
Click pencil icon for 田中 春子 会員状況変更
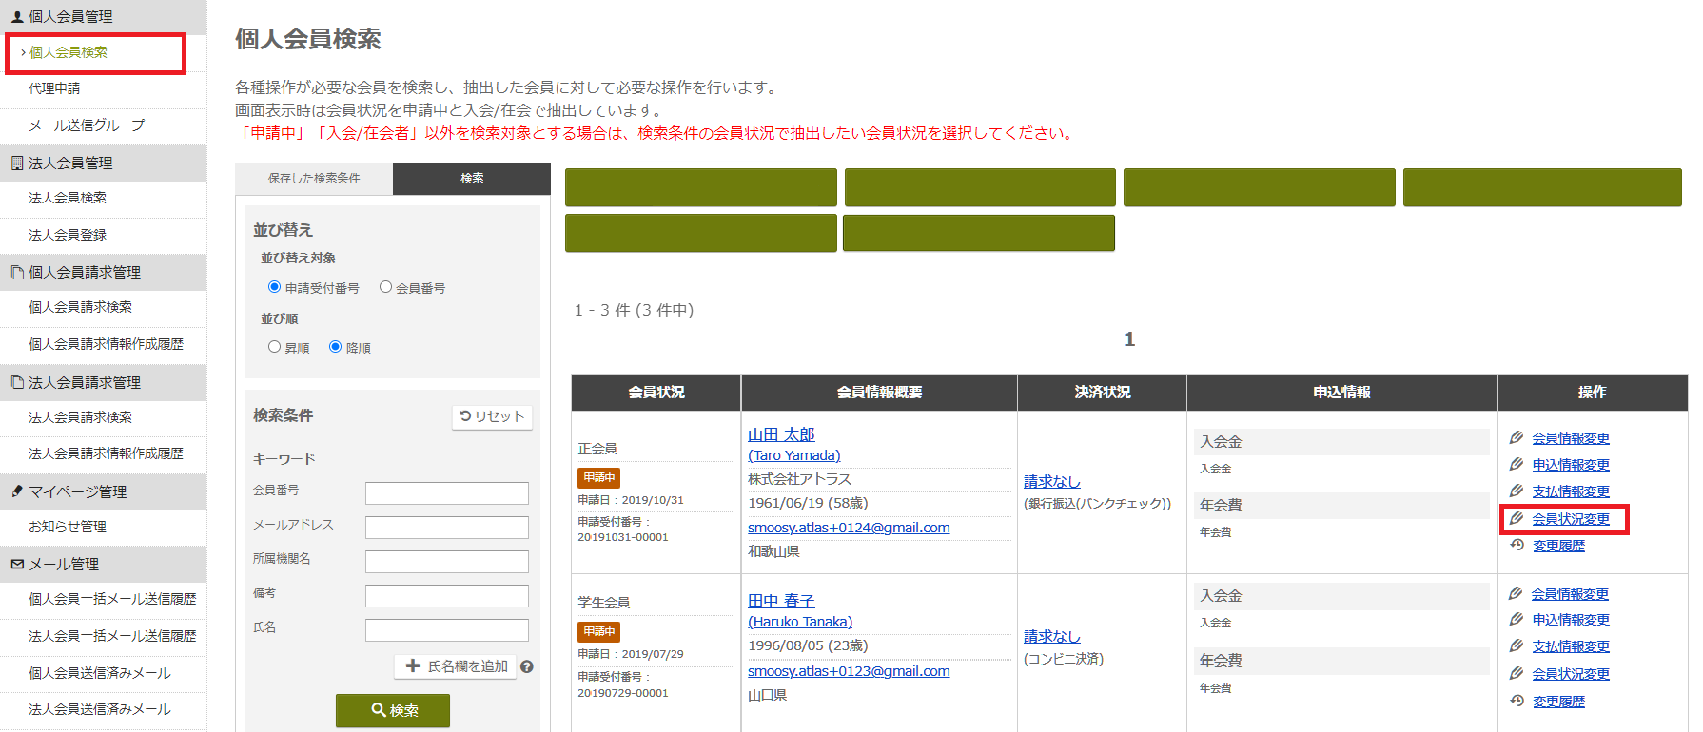[1517, 673]
